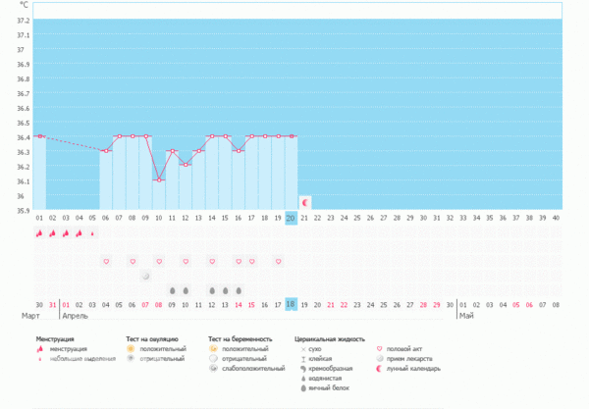Screen dimensions: 589x409
Task: Click the menstruation icon on cycle day 04
Action: 80,233
